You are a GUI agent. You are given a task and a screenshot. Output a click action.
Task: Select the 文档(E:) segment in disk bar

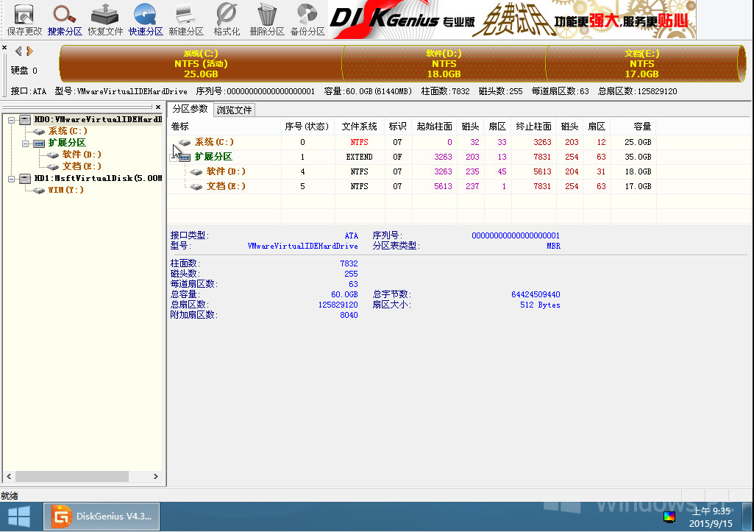(642, 63)
